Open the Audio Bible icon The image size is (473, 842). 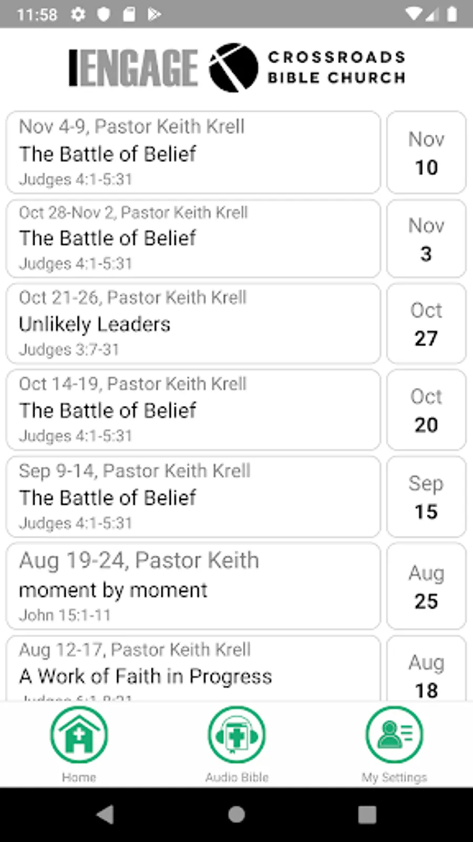pyautogui.click(x=236, y=735)
